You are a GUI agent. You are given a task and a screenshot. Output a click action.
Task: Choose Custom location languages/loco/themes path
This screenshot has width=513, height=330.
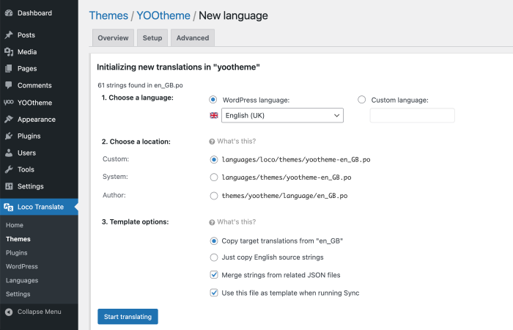click(214, 159)
